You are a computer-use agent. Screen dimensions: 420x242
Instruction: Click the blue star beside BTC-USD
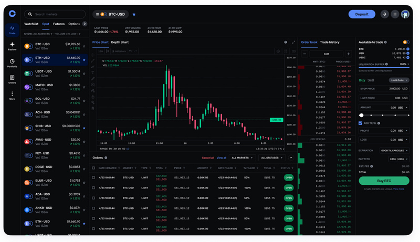[x=134, y=14]
